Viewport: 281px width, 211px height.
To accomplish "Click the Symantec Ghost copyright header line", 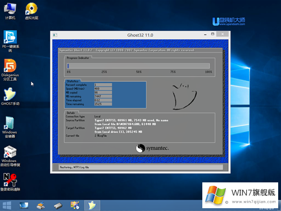I will click(127, 50).
